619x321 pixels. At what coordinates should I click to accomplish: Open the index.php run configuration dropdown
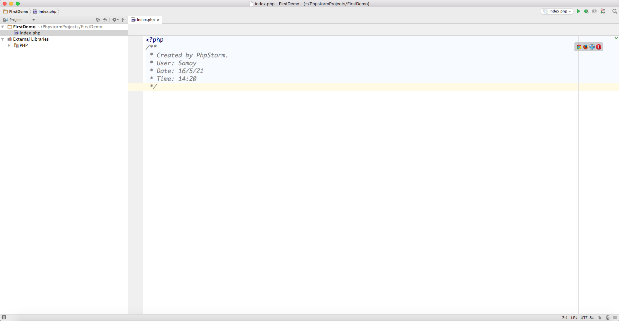557,11
